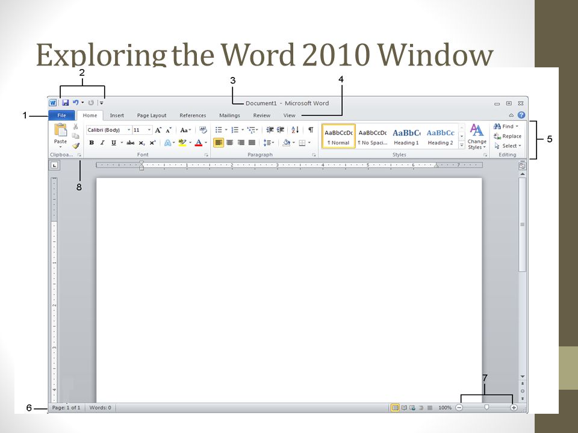Viewport: 578px width, 433px height.
Task: Click the Undo arrow icon
Action: [76, 103]
